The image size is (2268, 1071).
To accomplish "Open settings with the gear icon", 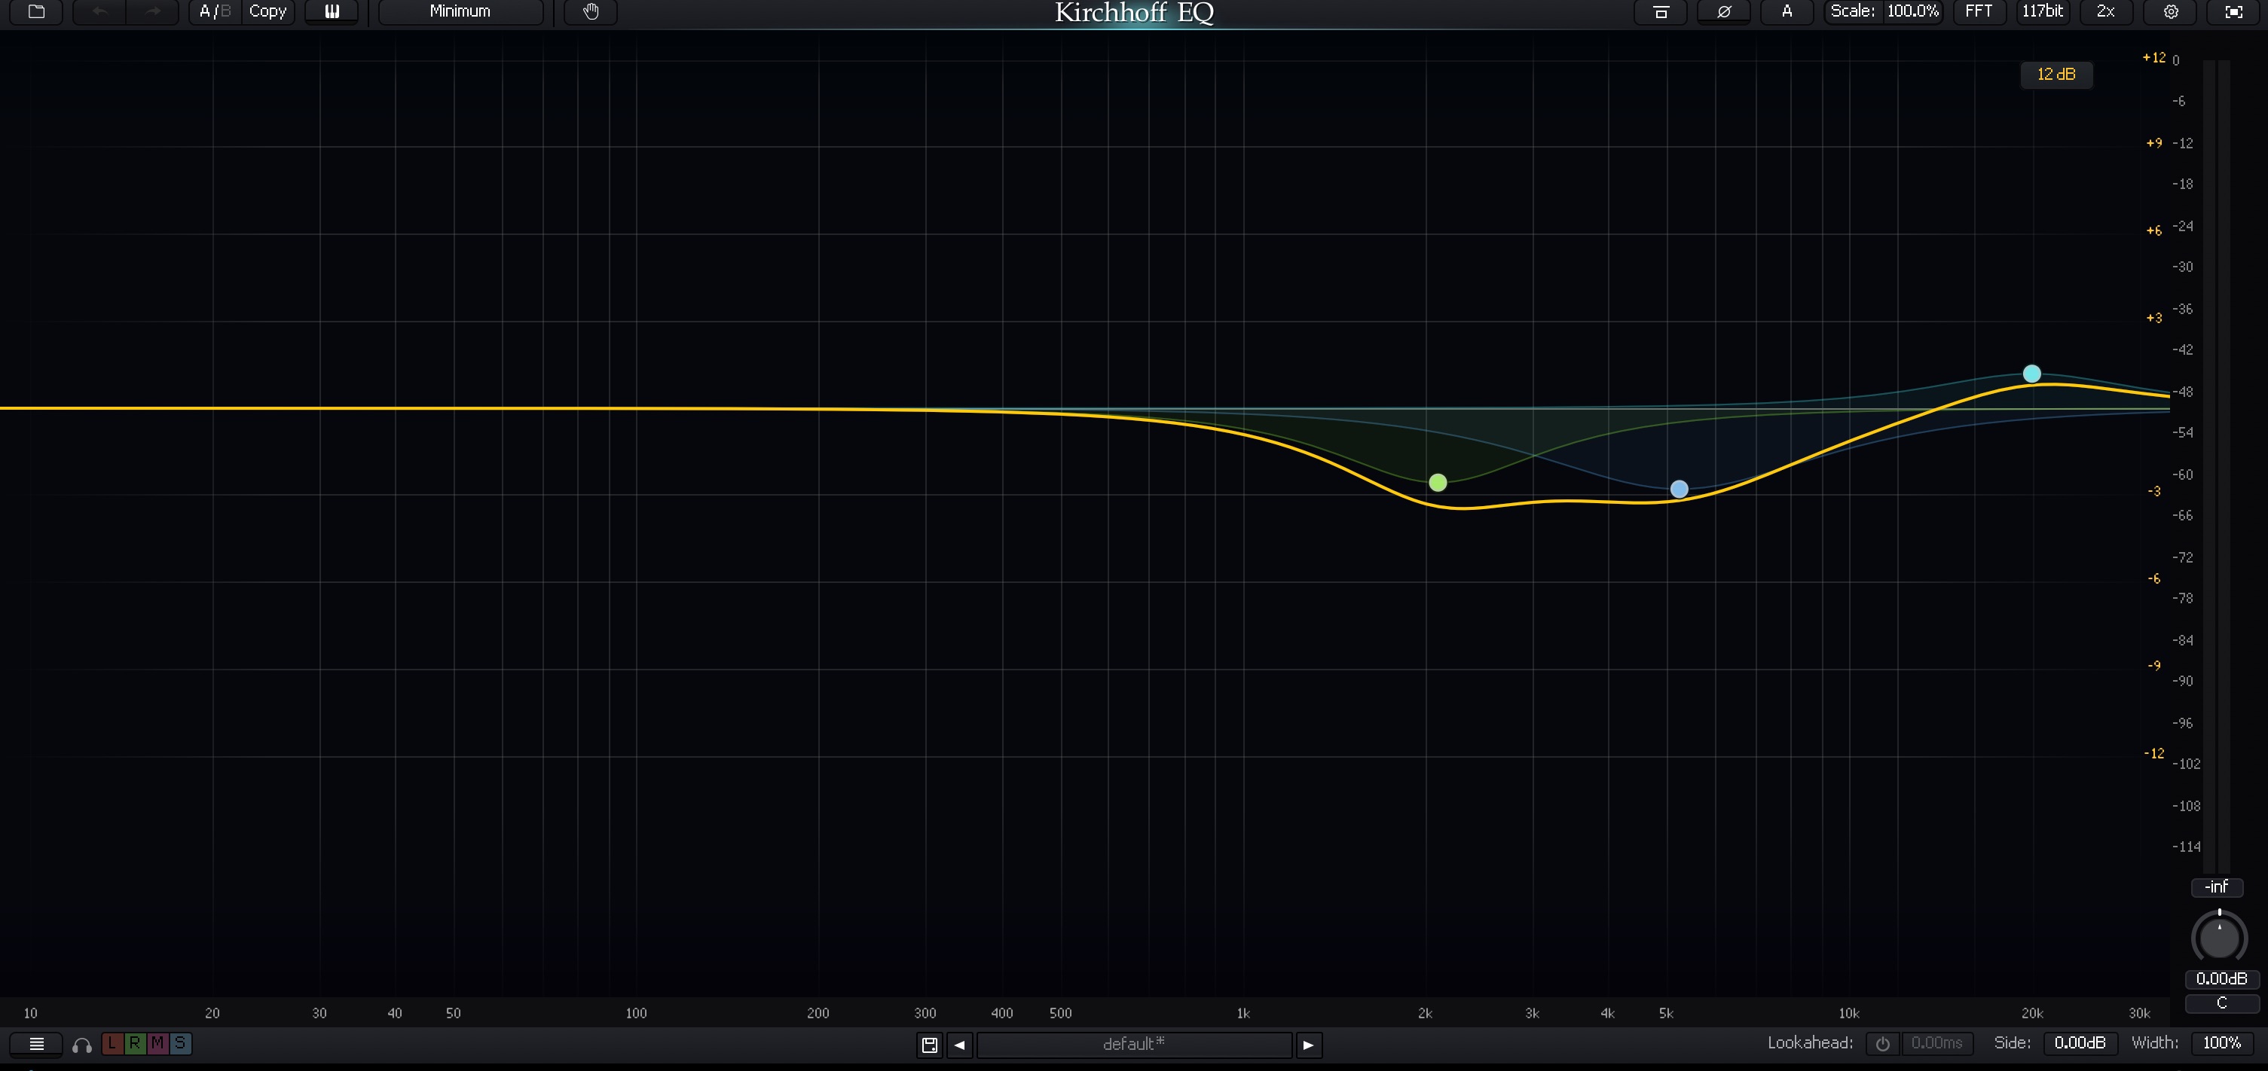I will [x=2171, y=11].
